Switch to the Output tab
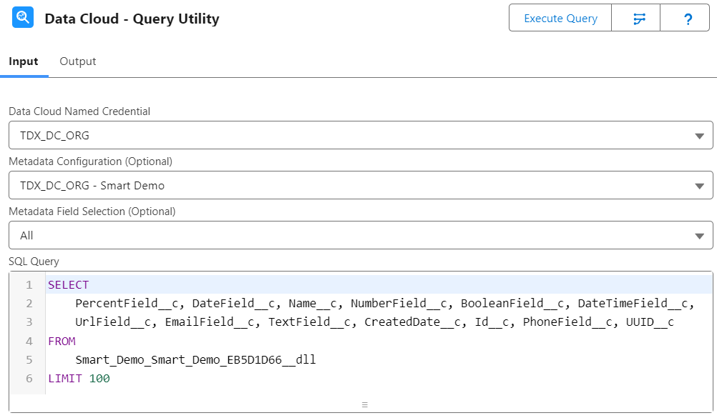 click(78, 61)
